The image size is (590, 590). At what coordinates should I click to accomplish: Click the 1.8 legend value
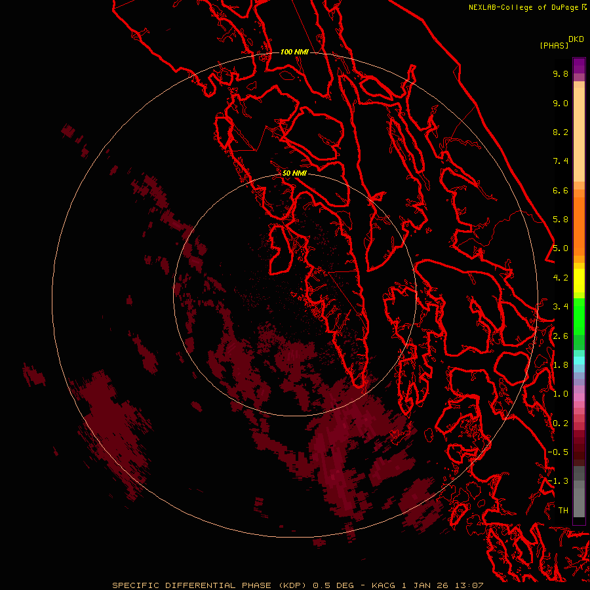560,365
